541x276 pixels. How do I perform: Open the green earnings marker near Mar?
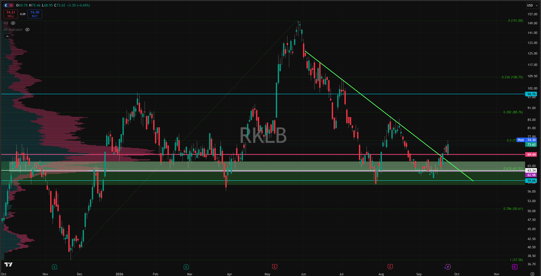click(186, 267)
